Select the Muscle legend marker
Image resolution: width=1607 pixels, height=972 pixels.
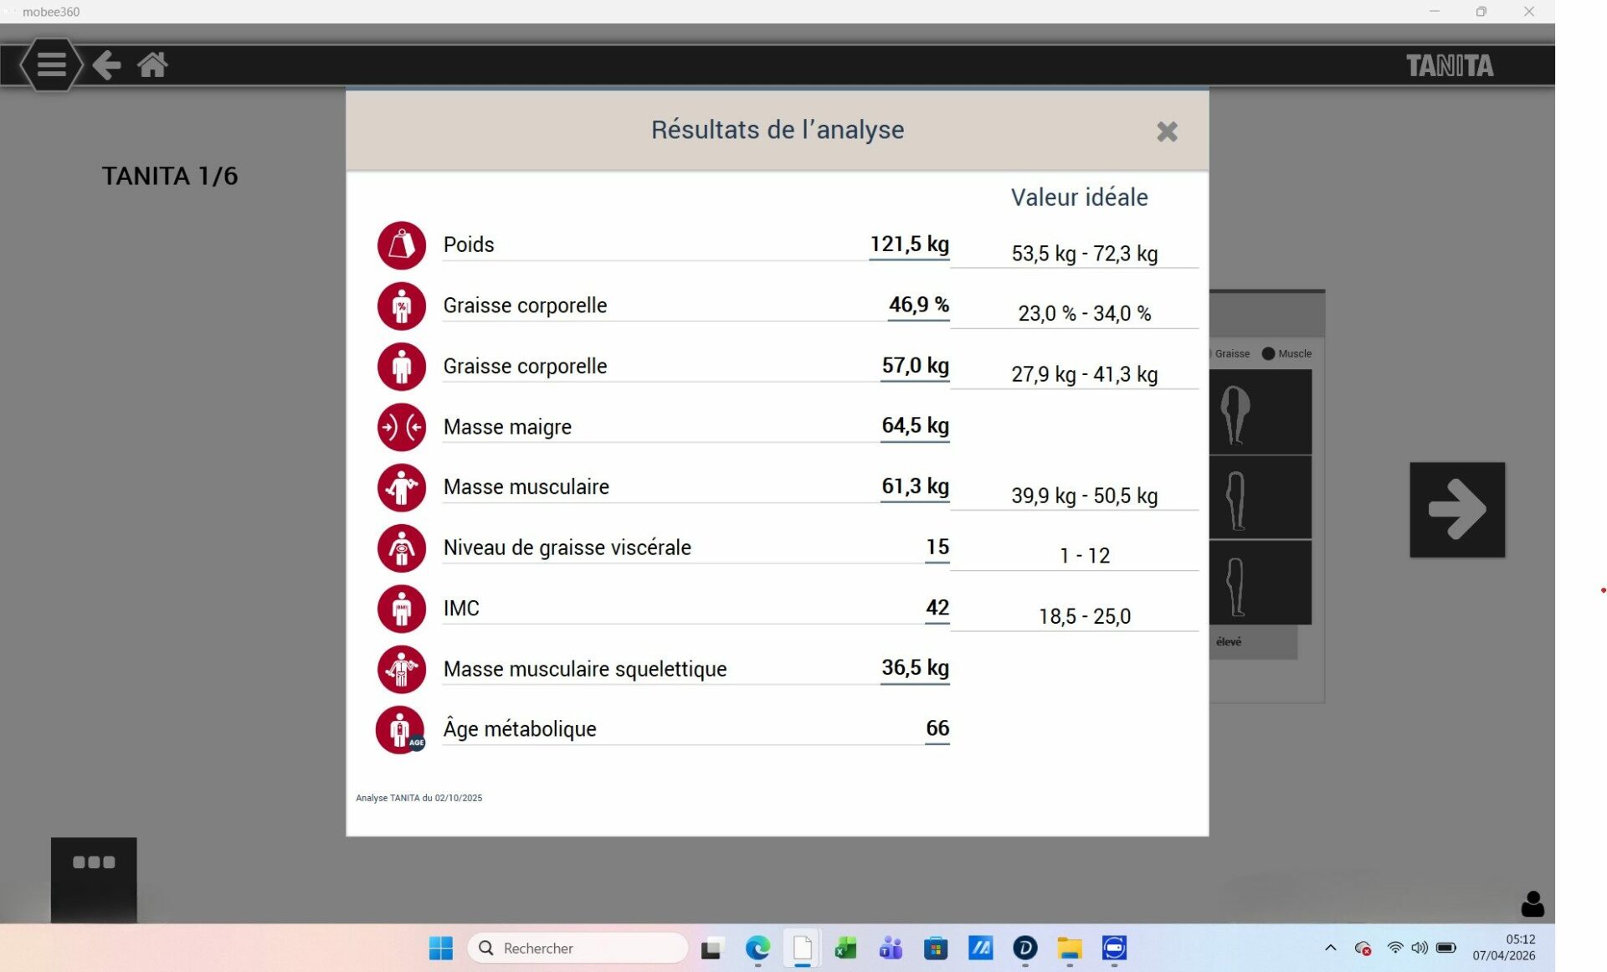tap(1268, 353)
